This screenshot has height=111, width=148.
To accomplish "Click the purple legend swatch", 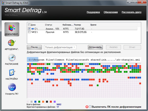I will tap(55, 102).
